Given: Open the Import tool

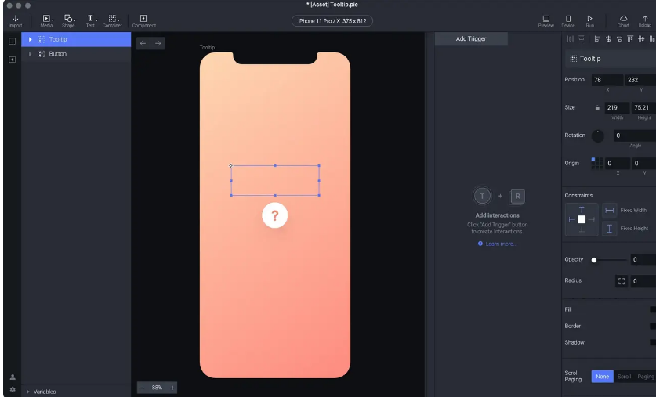Looking at the screenshot, I should (x=16, y=21).
